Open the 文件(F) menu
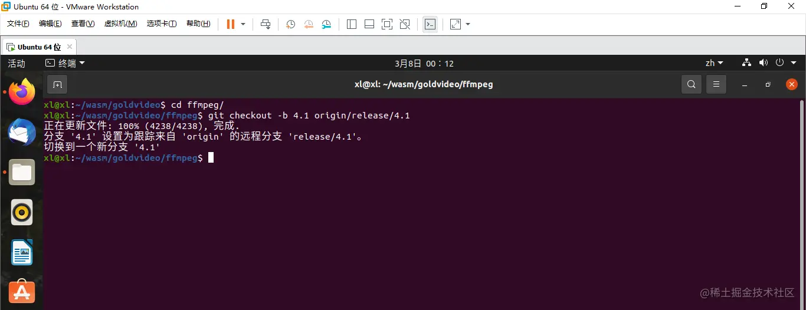The height and width of the screenshot is (310, 806). tap(18, 24)
